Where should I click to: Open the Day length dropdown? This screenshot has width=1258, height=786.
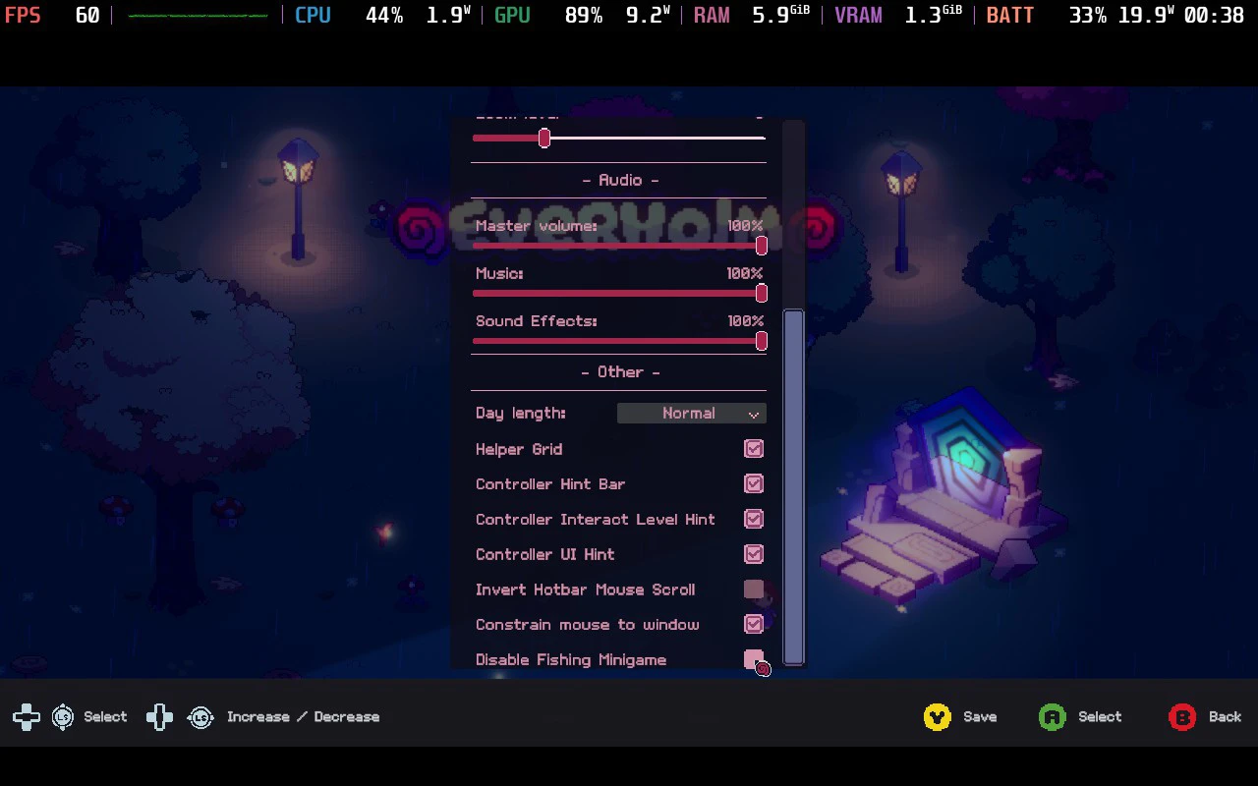click(x=691, y=414)
